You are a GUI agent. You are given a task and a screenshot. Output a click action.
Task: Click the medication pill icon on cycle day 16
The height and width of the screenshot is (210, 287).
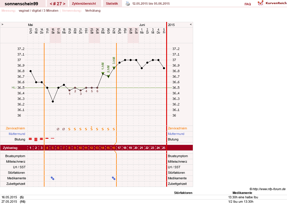click(114, 178)
